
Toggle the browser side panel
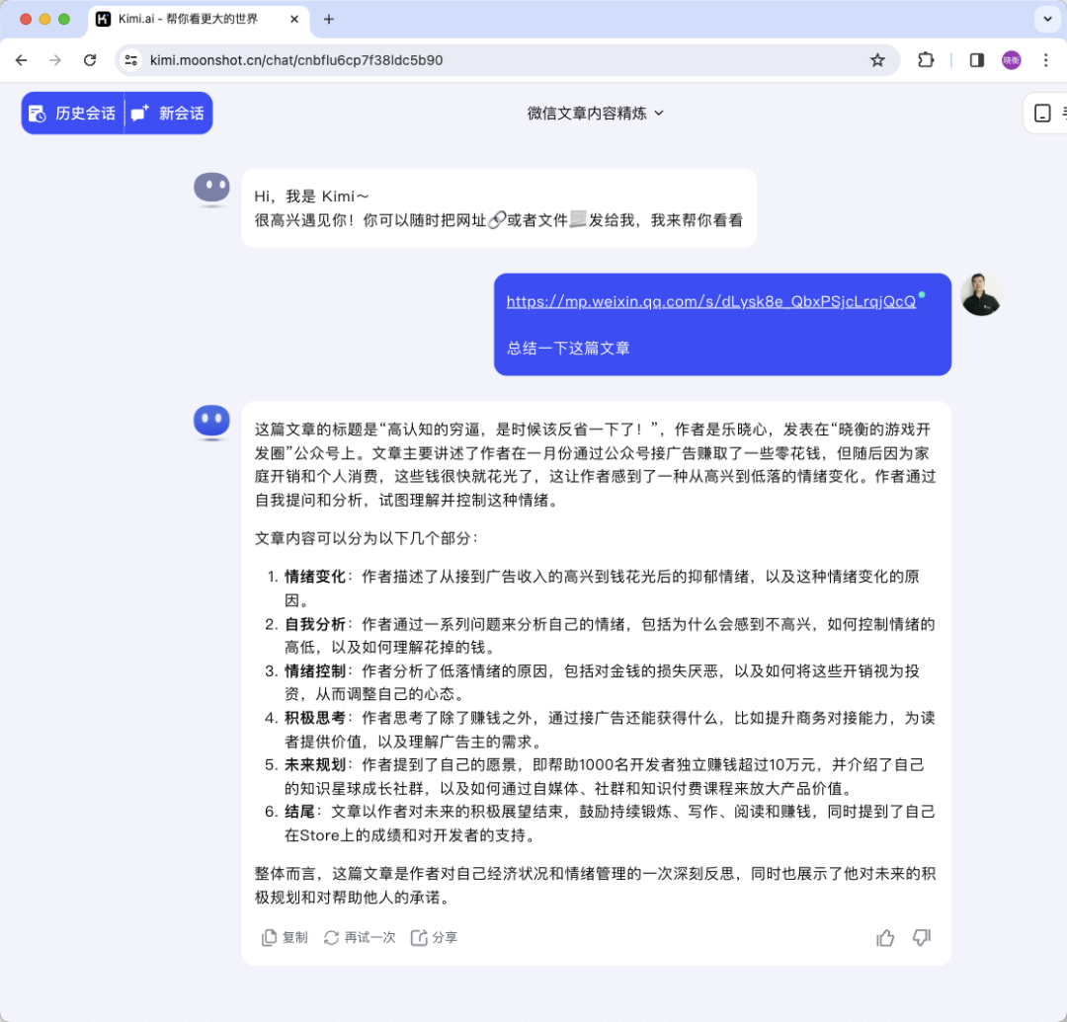[x=976, y=60]
